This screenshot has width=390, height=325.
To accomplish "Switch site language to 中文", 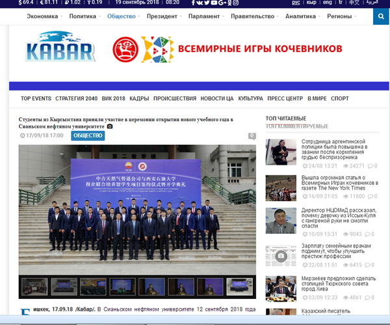I will (354, 3).
